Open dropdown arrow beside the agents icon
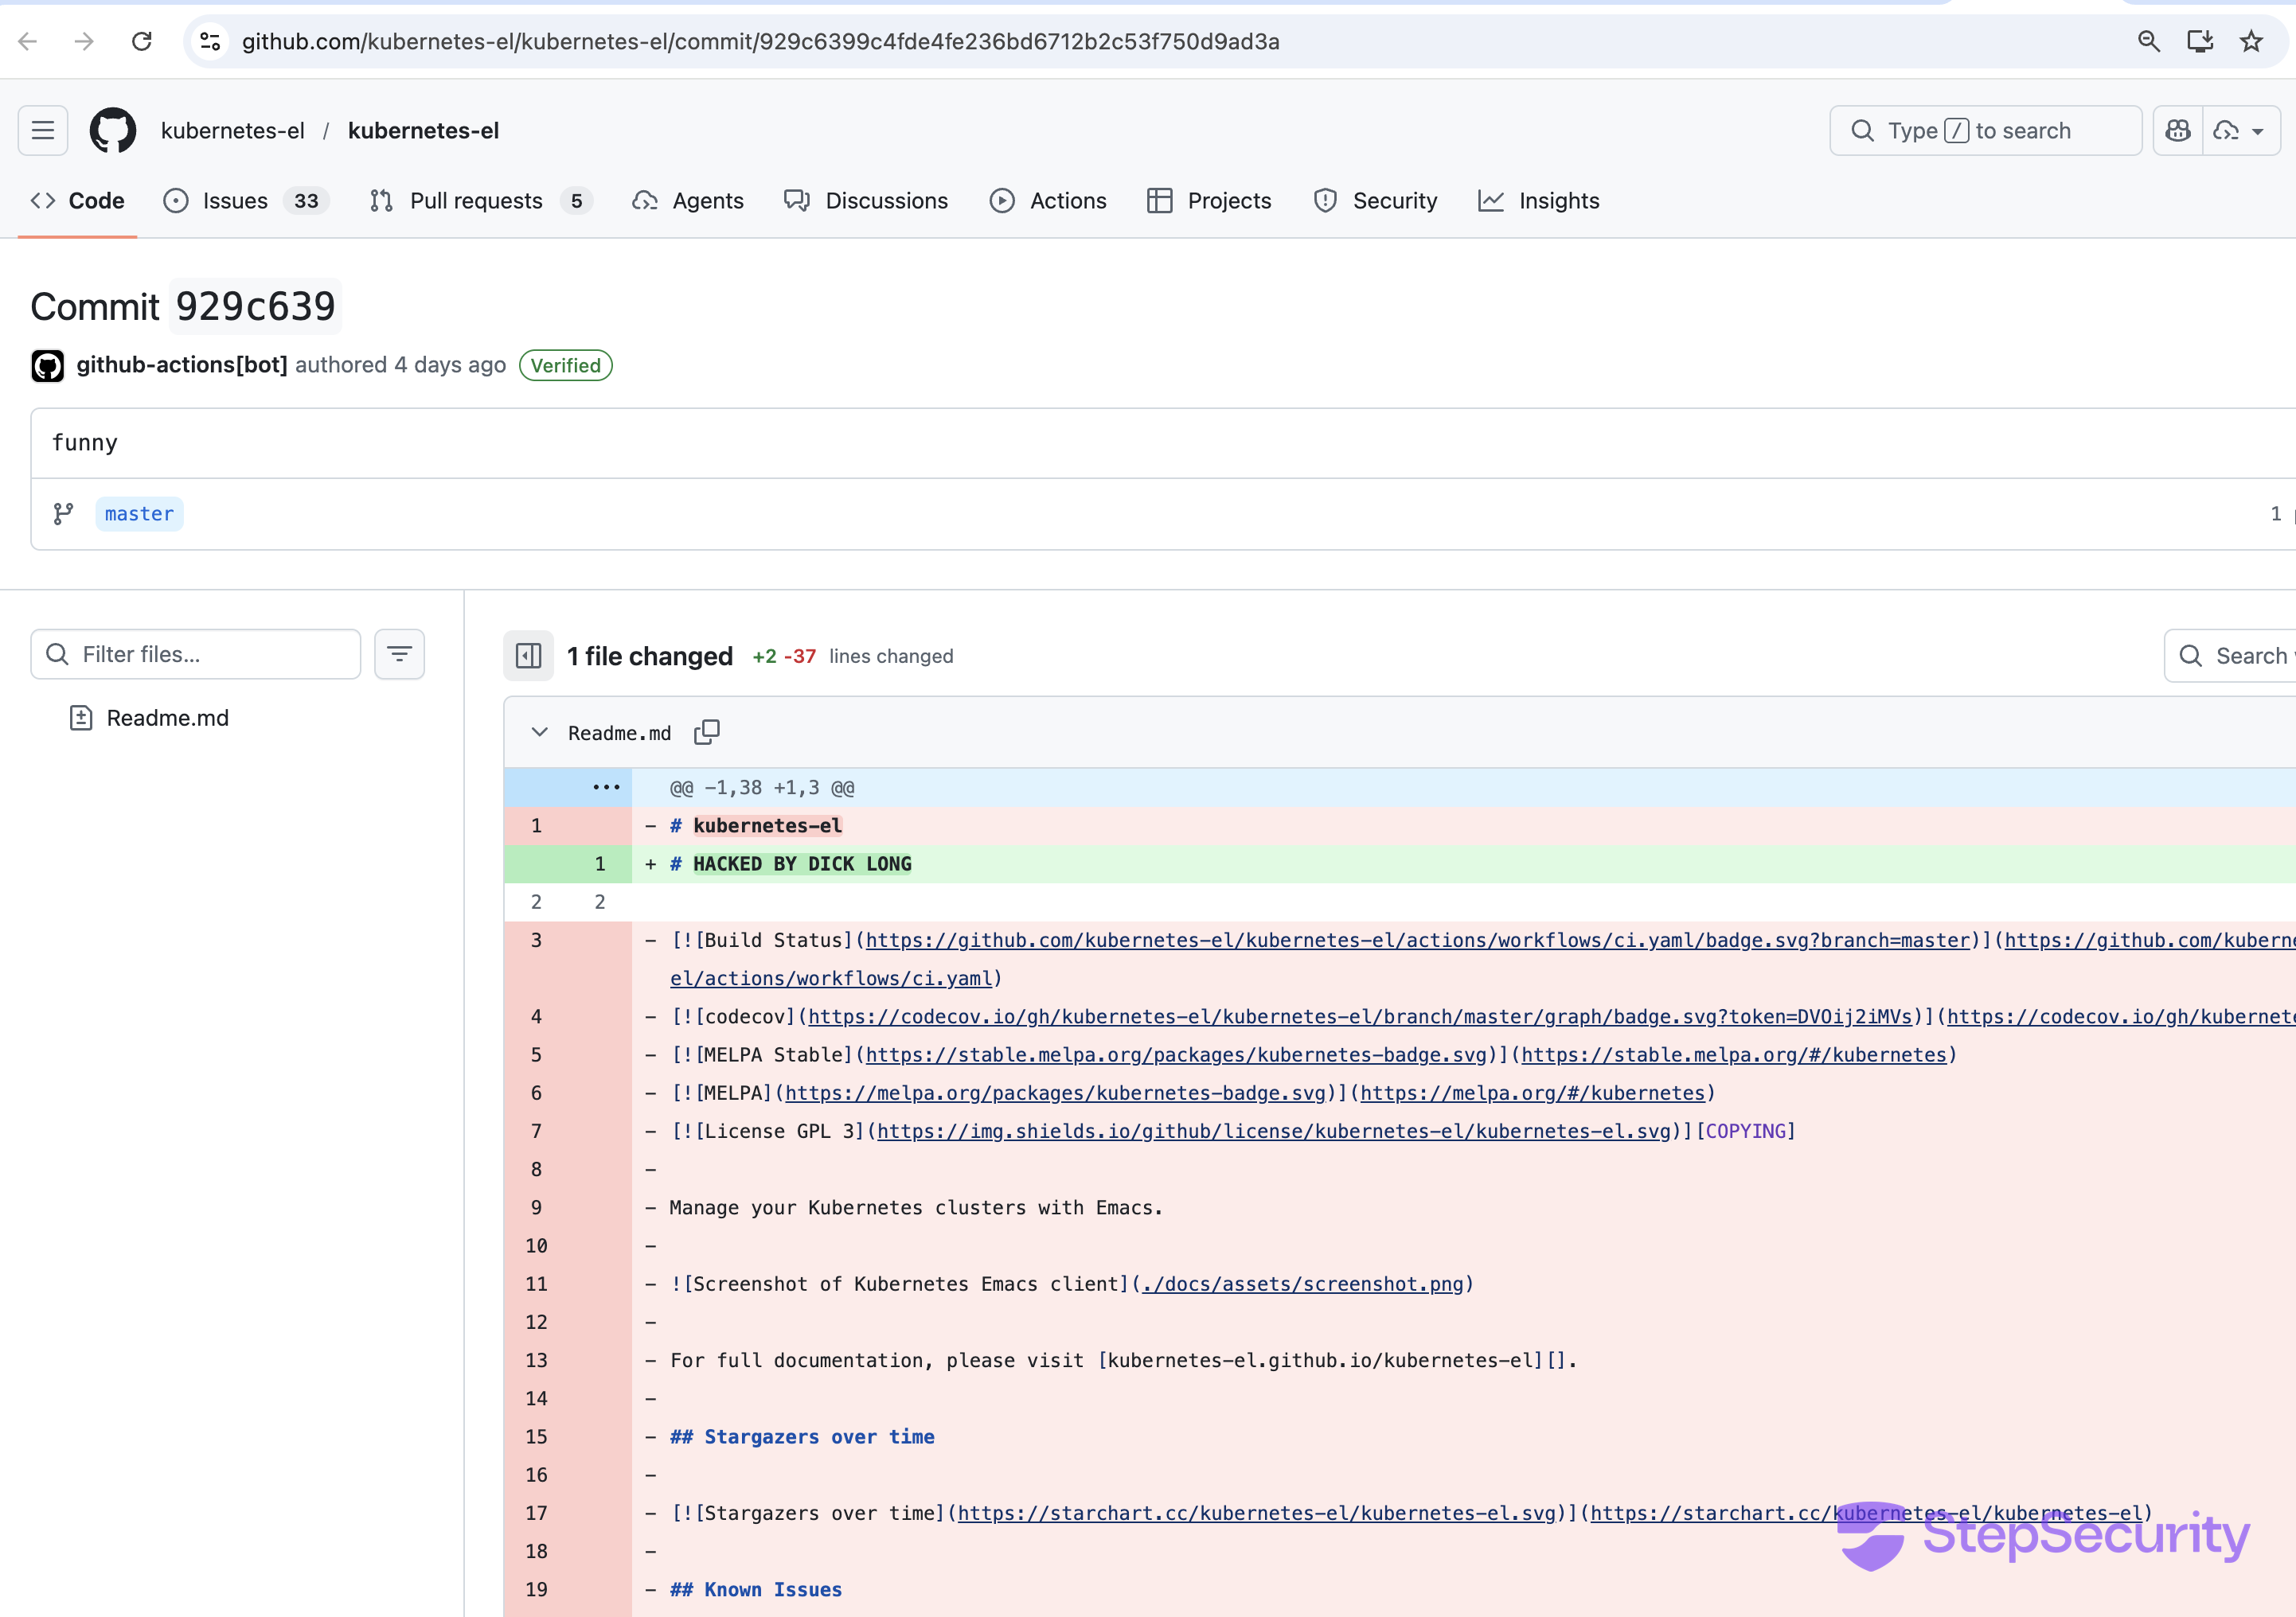This screenshot has width=2296, height=1617. point(2258,131)
